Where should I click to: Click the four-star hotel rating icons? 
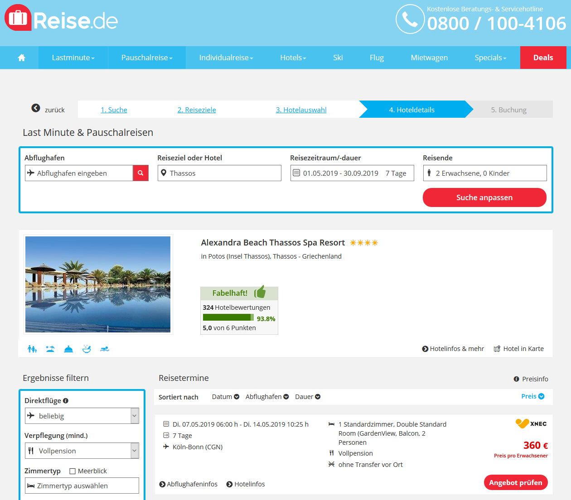(x=364, y=243)
